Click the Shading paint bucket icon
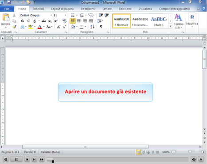Image resolution: width=207 pixels, height=164 pixels. (73, 27)
